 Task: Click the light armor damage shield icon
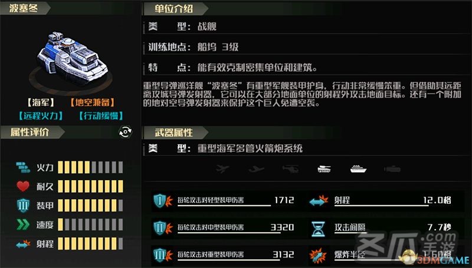pos(163,201)
